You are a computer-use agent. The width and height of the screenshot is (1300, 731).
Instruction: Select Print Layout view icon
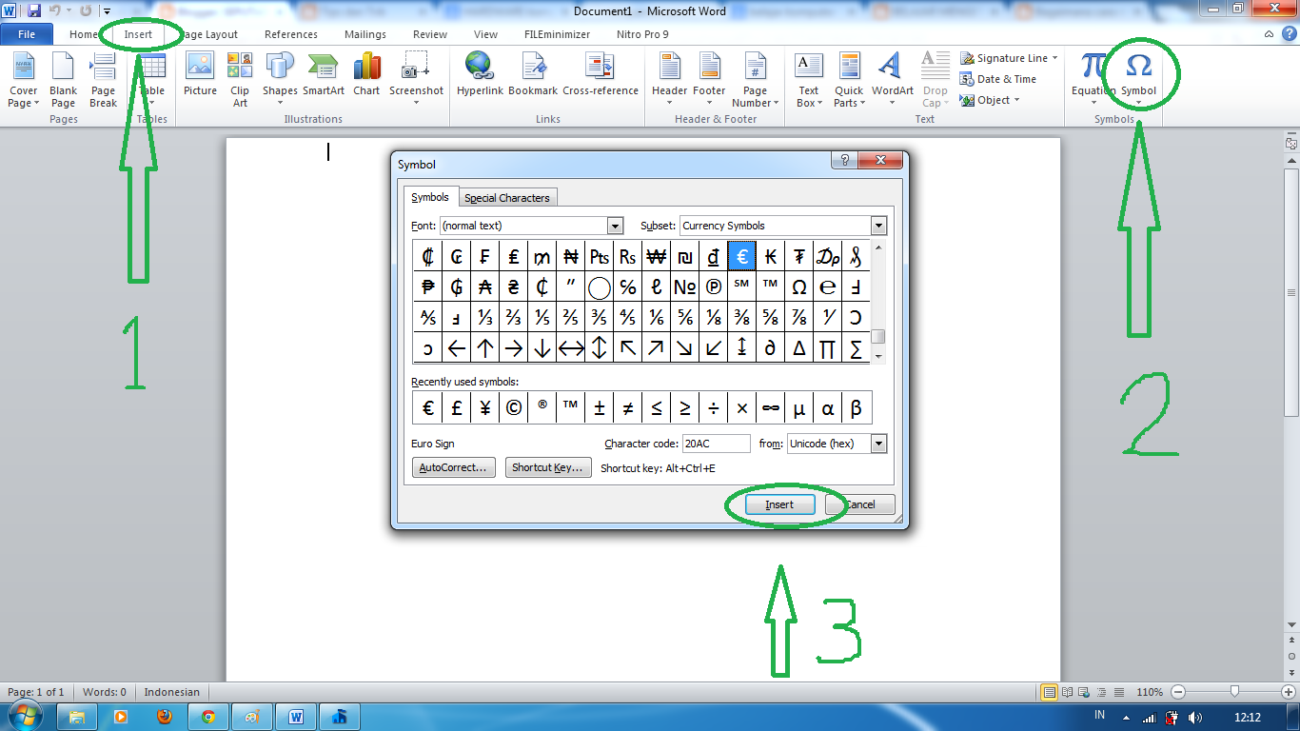pos(1049,692)
